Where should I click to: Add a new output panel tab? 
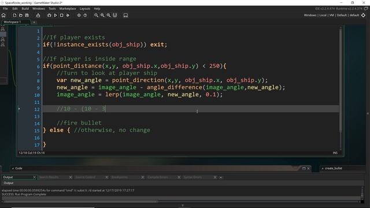(221, 177)
